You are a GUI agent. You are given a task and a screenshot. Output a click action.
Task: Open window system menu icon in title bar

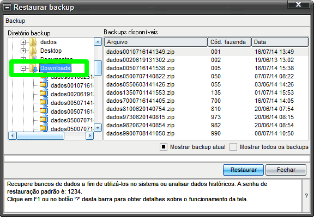(8, 8)
